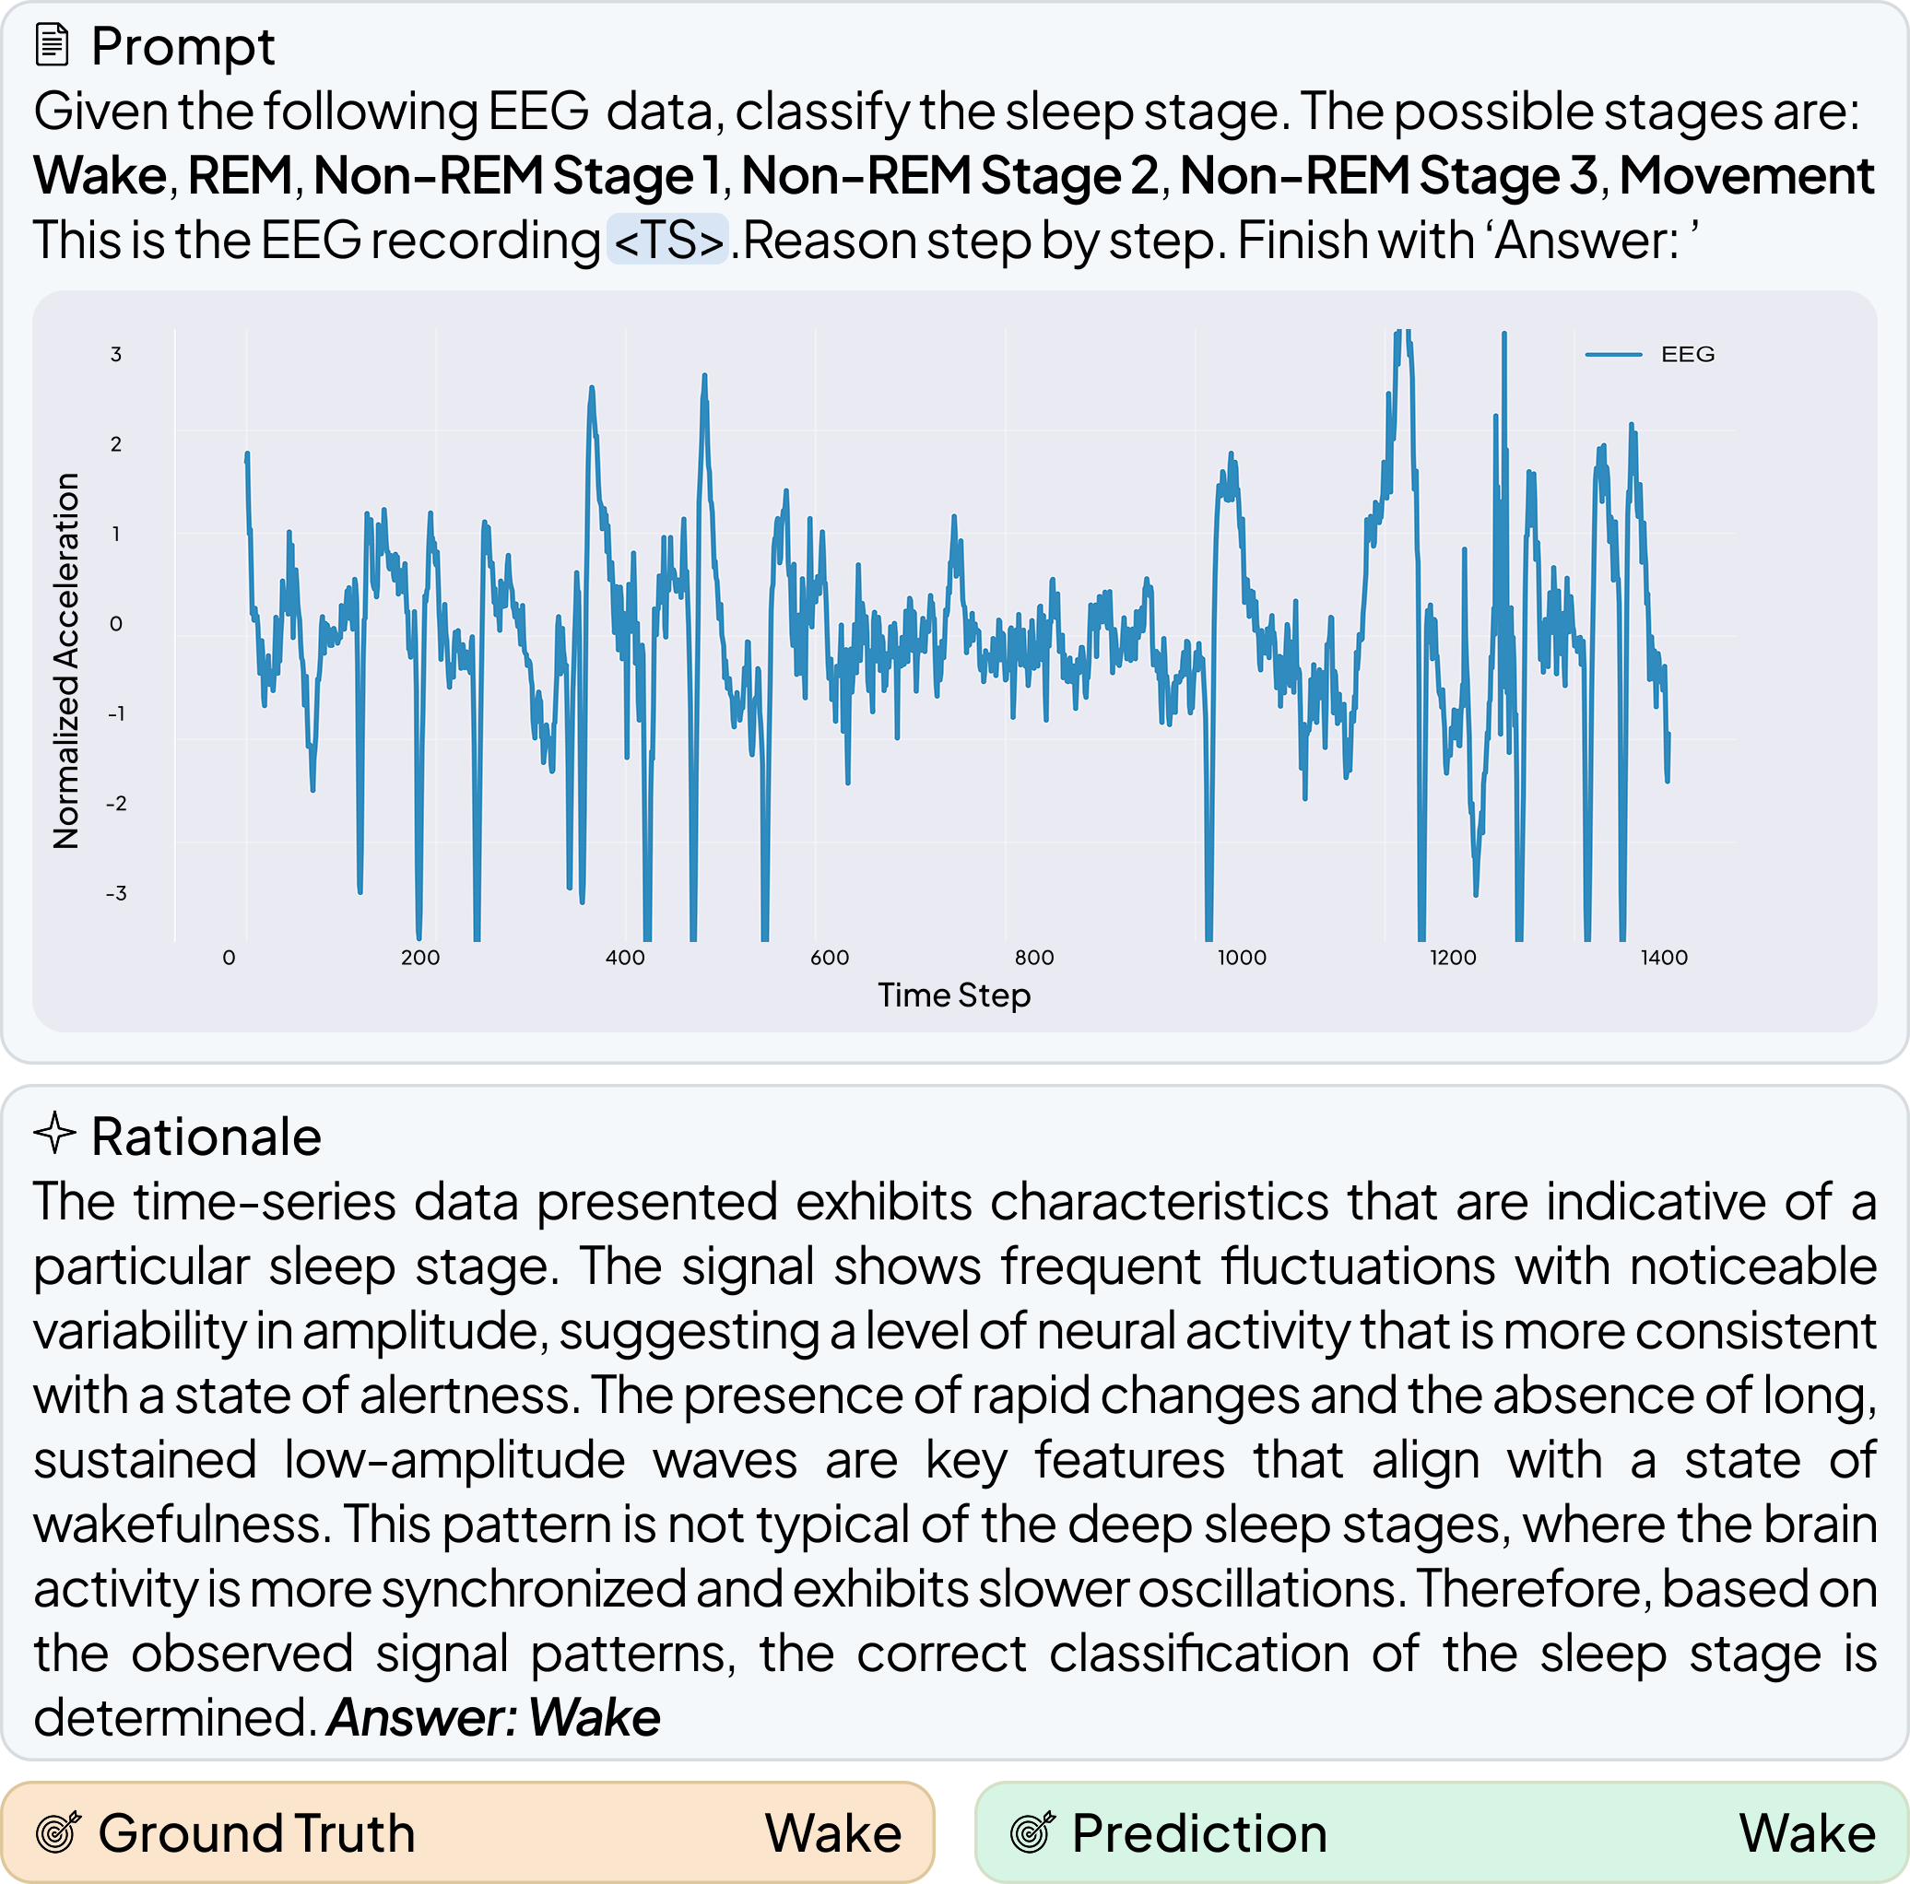Click the target icon in Prediction box
1910x1884 pixels.
[x=1032, y=1832]
